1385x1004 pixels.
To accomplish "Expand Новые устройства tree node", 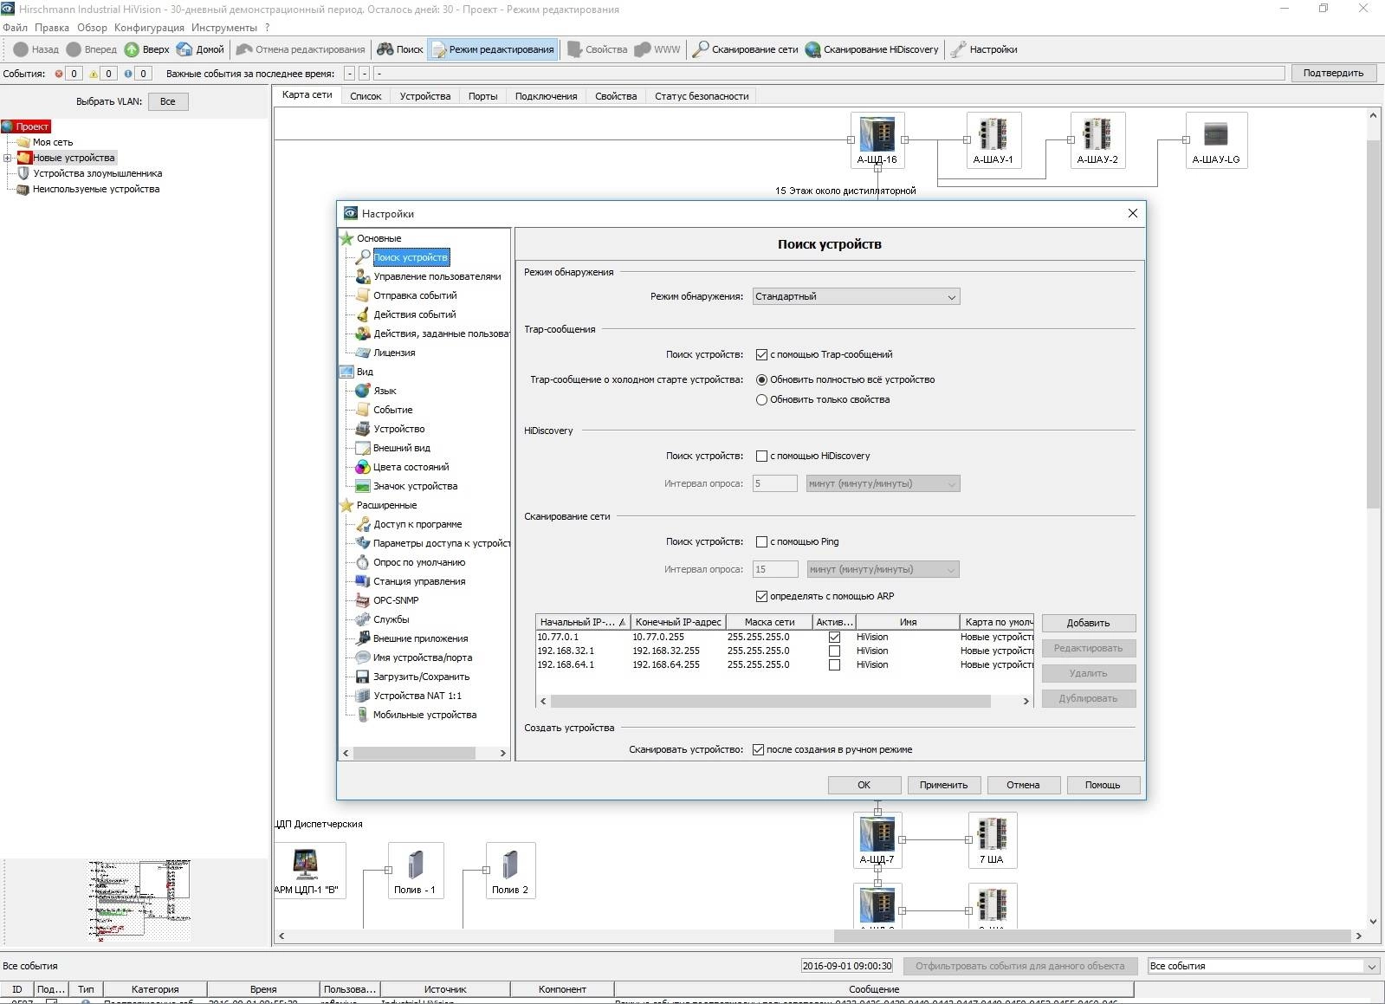I will (x=8, y=158).
